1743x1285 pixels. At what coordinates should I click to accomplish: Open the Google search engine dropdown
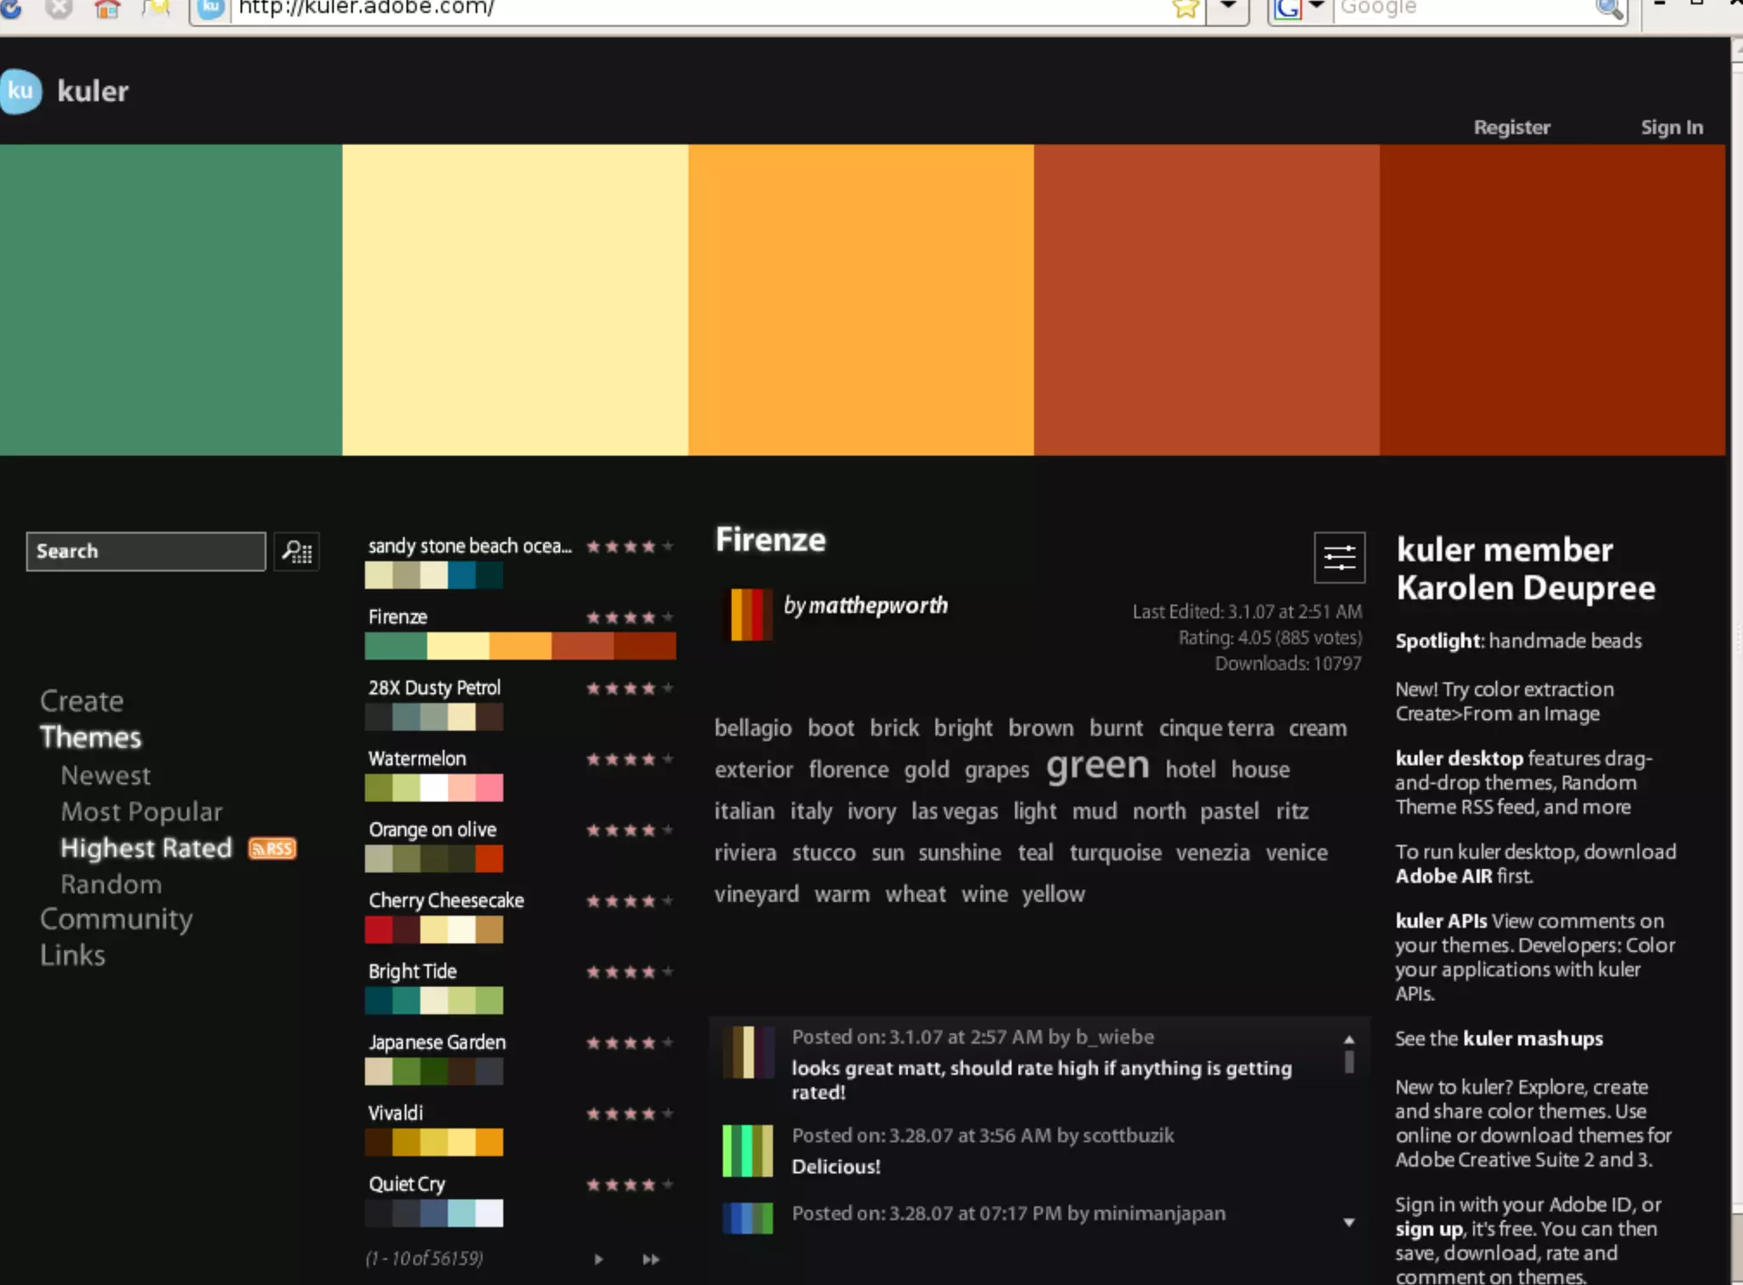[x=1317, y=7]
